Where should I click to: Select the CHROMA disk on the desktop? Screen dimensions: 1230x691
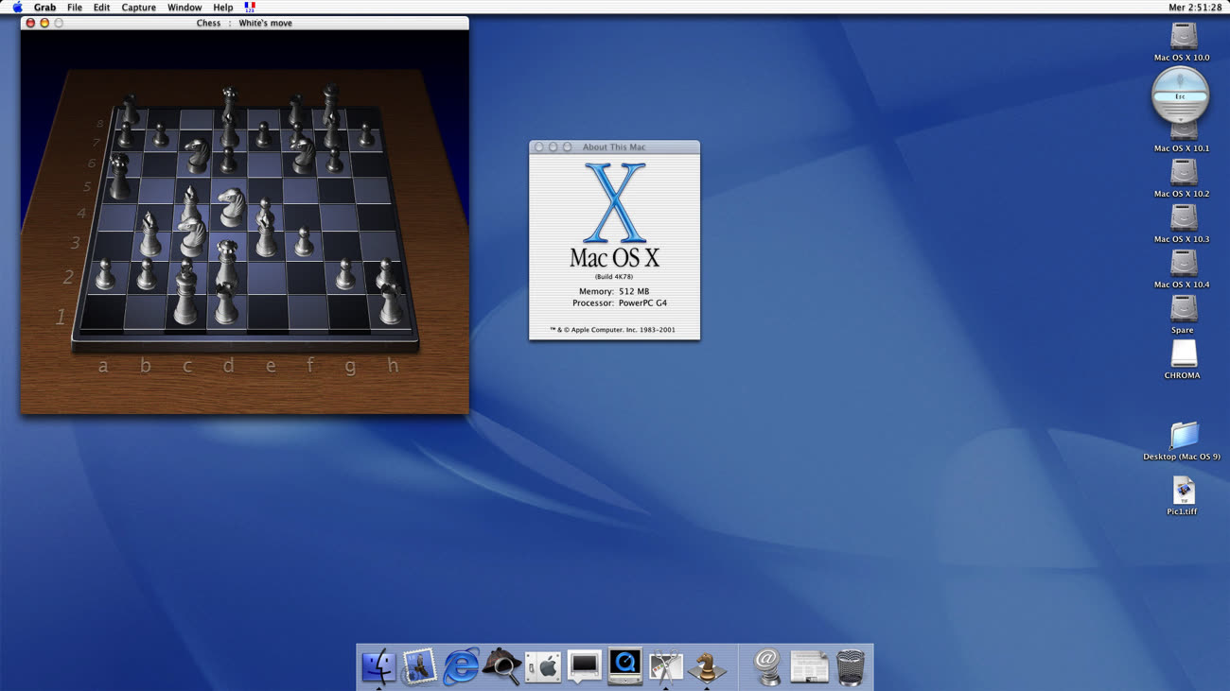point(1183,355)
